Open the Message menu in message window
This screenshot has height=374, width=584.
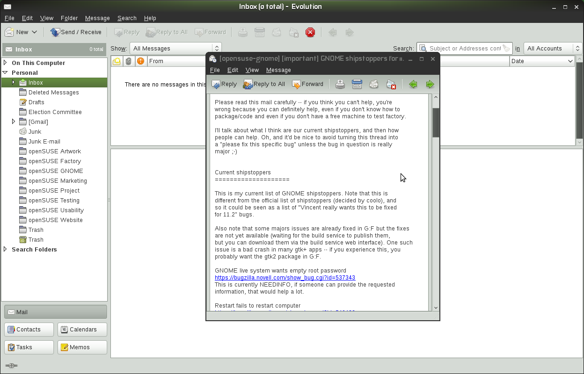(x=278, y=70)
